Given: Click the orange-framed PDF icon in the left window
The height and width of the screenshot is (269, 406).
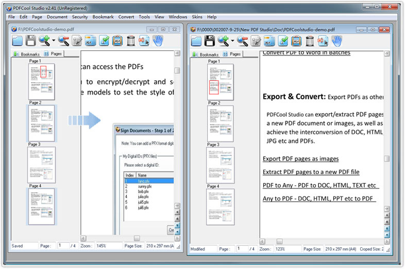Looking at the screenshot, I should click(x=117, y=41).
